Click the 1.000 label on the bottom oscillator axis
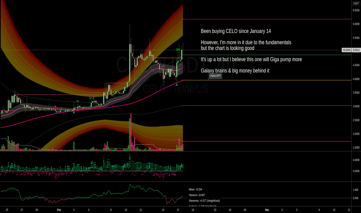361x213 pixels. click(x=356, y=190)
